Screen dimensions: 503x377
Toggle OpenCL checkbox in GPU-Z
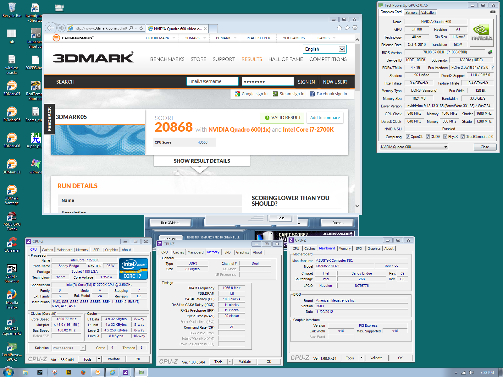[x=408, y=137]
